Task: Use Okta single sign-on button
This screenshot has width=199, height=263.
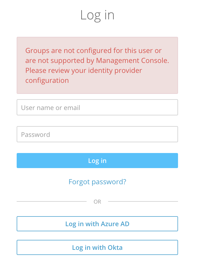Action: point(97,247)
